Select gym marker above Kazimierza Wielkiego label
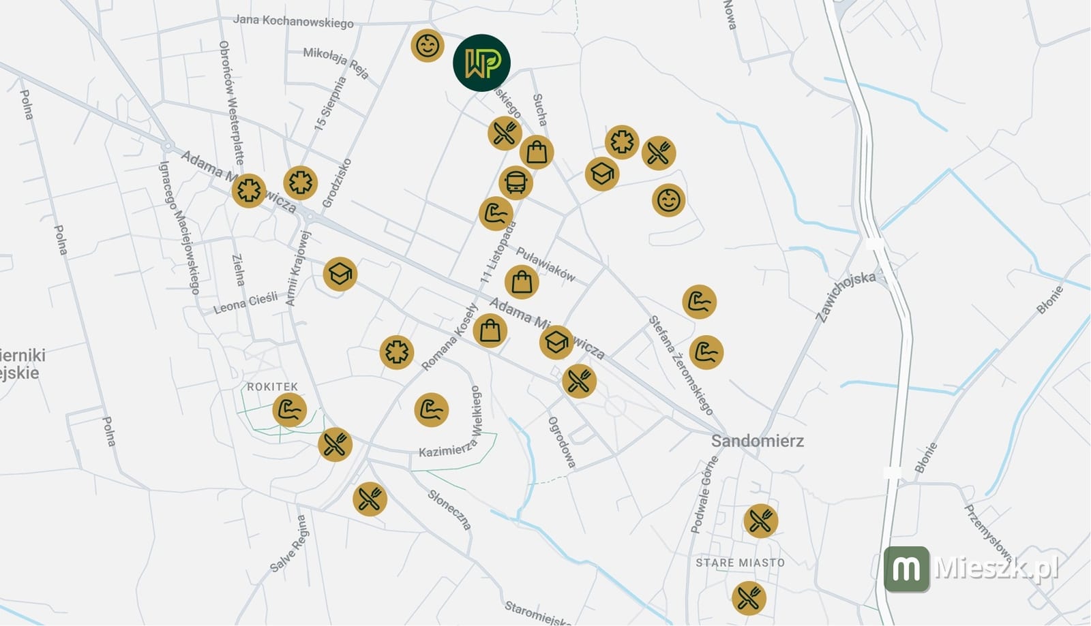The height and width of the screenshot is (626, 1091). point(432,410)
